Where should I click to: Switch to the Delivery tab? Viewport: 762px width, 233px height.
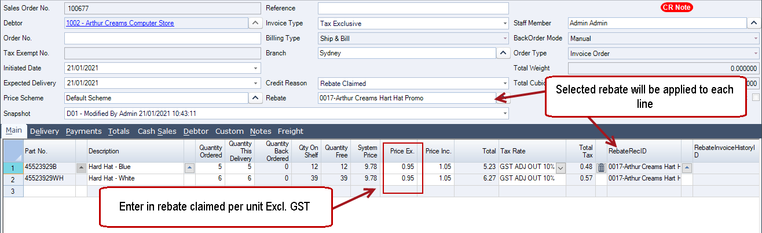point(45,131)
